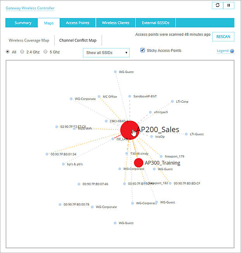Open the Show all SSIDs dropdown
Screen dimensions: 241x253
[106, 53]
